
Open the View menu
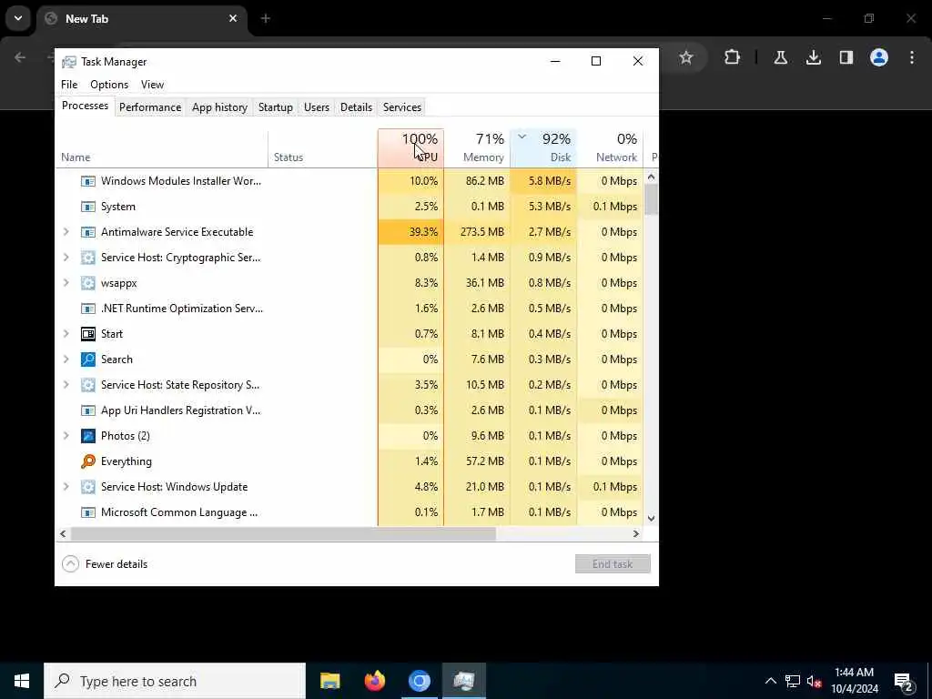pyautogui.click(x=152, y=85)
